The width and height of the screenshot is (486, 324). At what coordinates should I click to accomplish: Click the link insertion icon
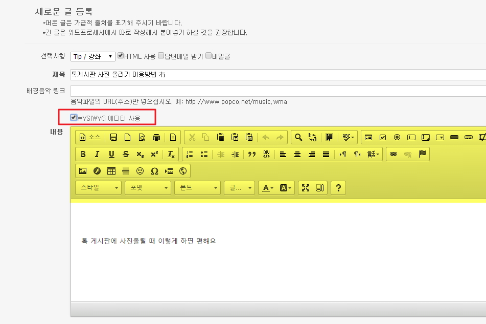(x=394, y=154)
